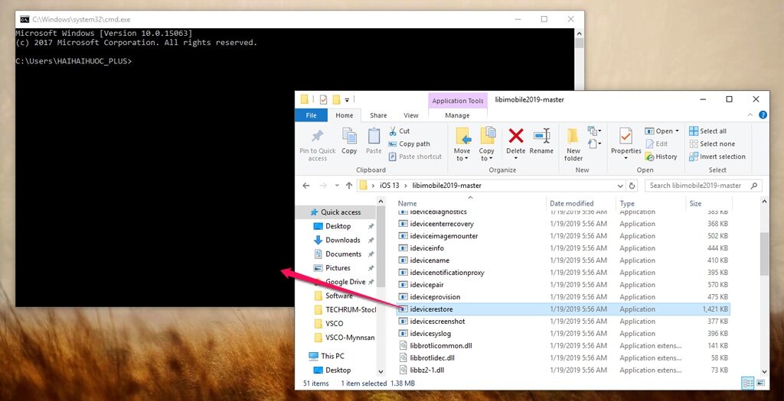
Task: Click the Pin to Quick access icon
Action: (x=318, y=136)
